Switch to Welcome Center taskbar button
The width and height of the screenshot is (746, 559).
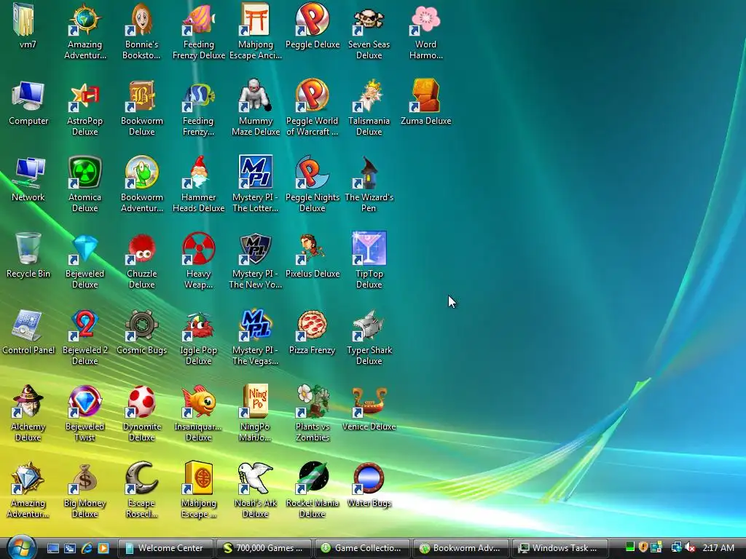[x=165, y=548]
